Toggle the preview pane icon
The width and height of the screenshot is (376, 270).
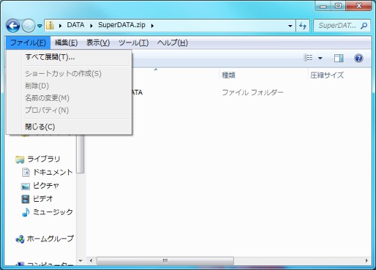pyautogui.click(x=338, y=58)
